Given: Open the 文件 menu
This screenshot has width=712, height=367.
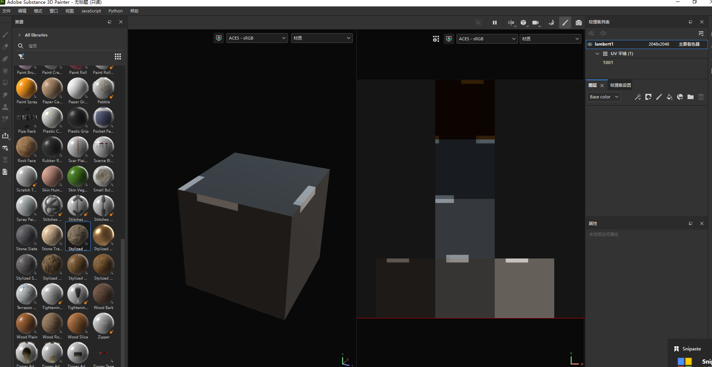Looking at the screenshot, I should (x=6, y=11).
